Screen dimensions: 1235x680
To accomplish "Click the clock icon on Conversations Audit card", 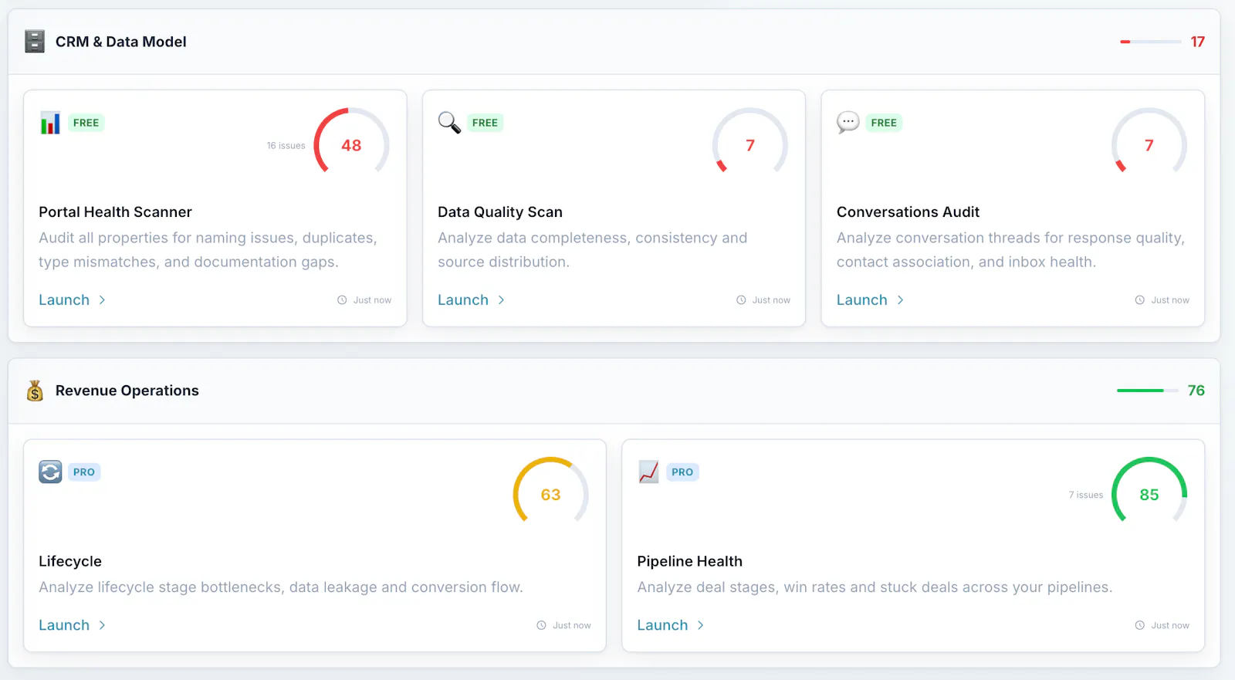I will click(x=1140, y=300).
